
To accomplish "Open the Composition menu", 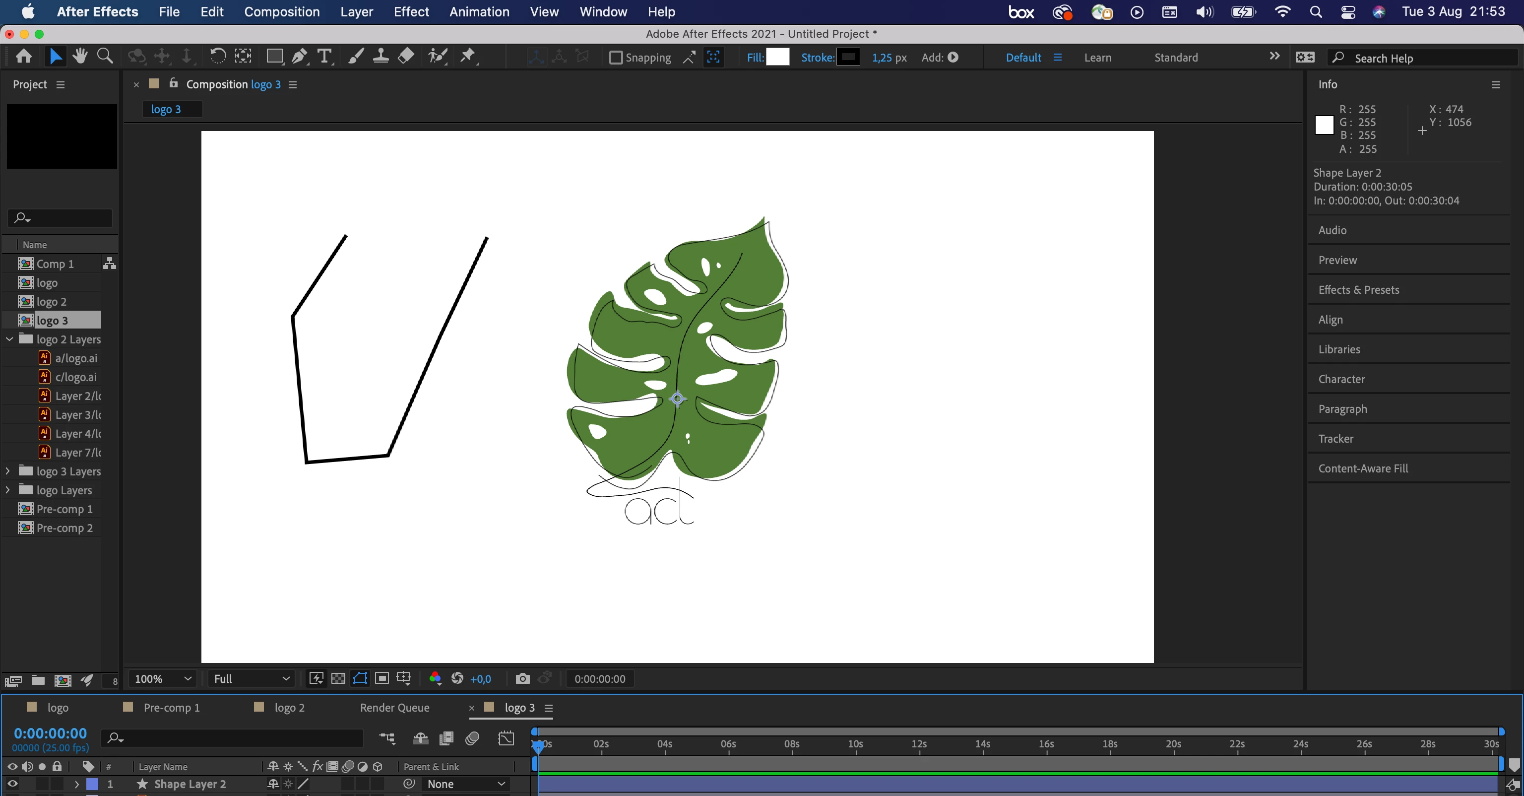I will (282, 12).
